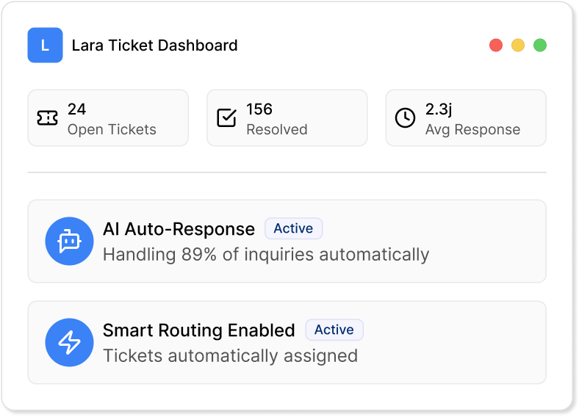Click the robot chat AI Auto-Response icon

(68, 241)
